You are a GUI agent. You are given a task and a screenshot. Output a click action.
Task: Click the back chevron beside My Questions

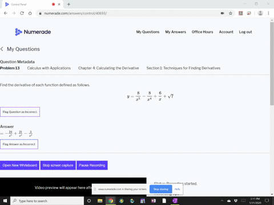click(2, 49)
